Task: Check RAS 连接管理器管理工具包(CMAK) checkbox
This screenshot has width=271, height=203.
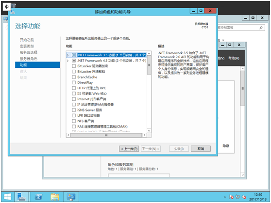Action: (74, 126)
